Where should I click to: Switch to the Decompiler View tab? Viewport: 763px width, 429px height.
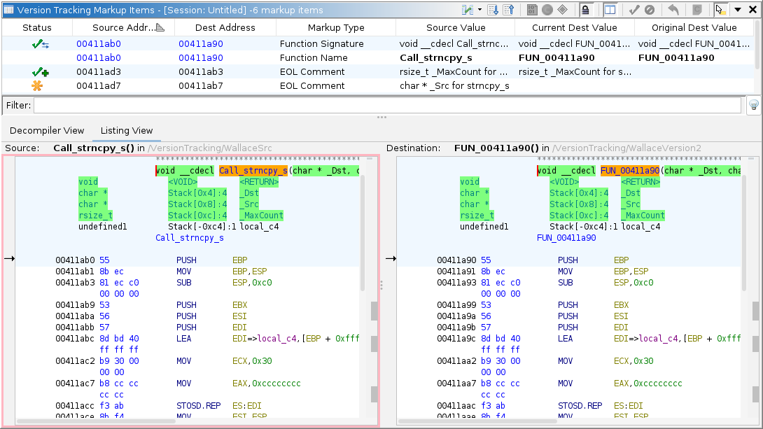47,131
